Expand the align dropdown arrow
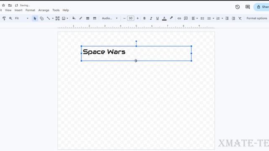Screen dimensions: 269x151 coord(197,18)
